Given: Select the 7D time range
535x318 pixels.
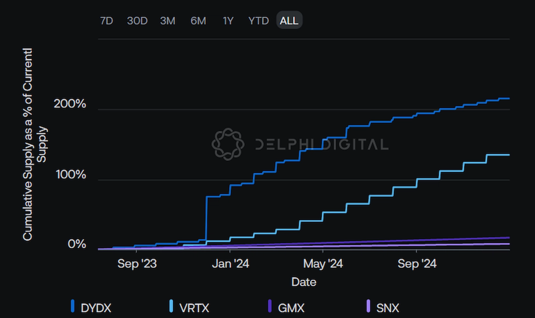Looking at the screenshot, I should pyautogui.click(x=107, y=20).
